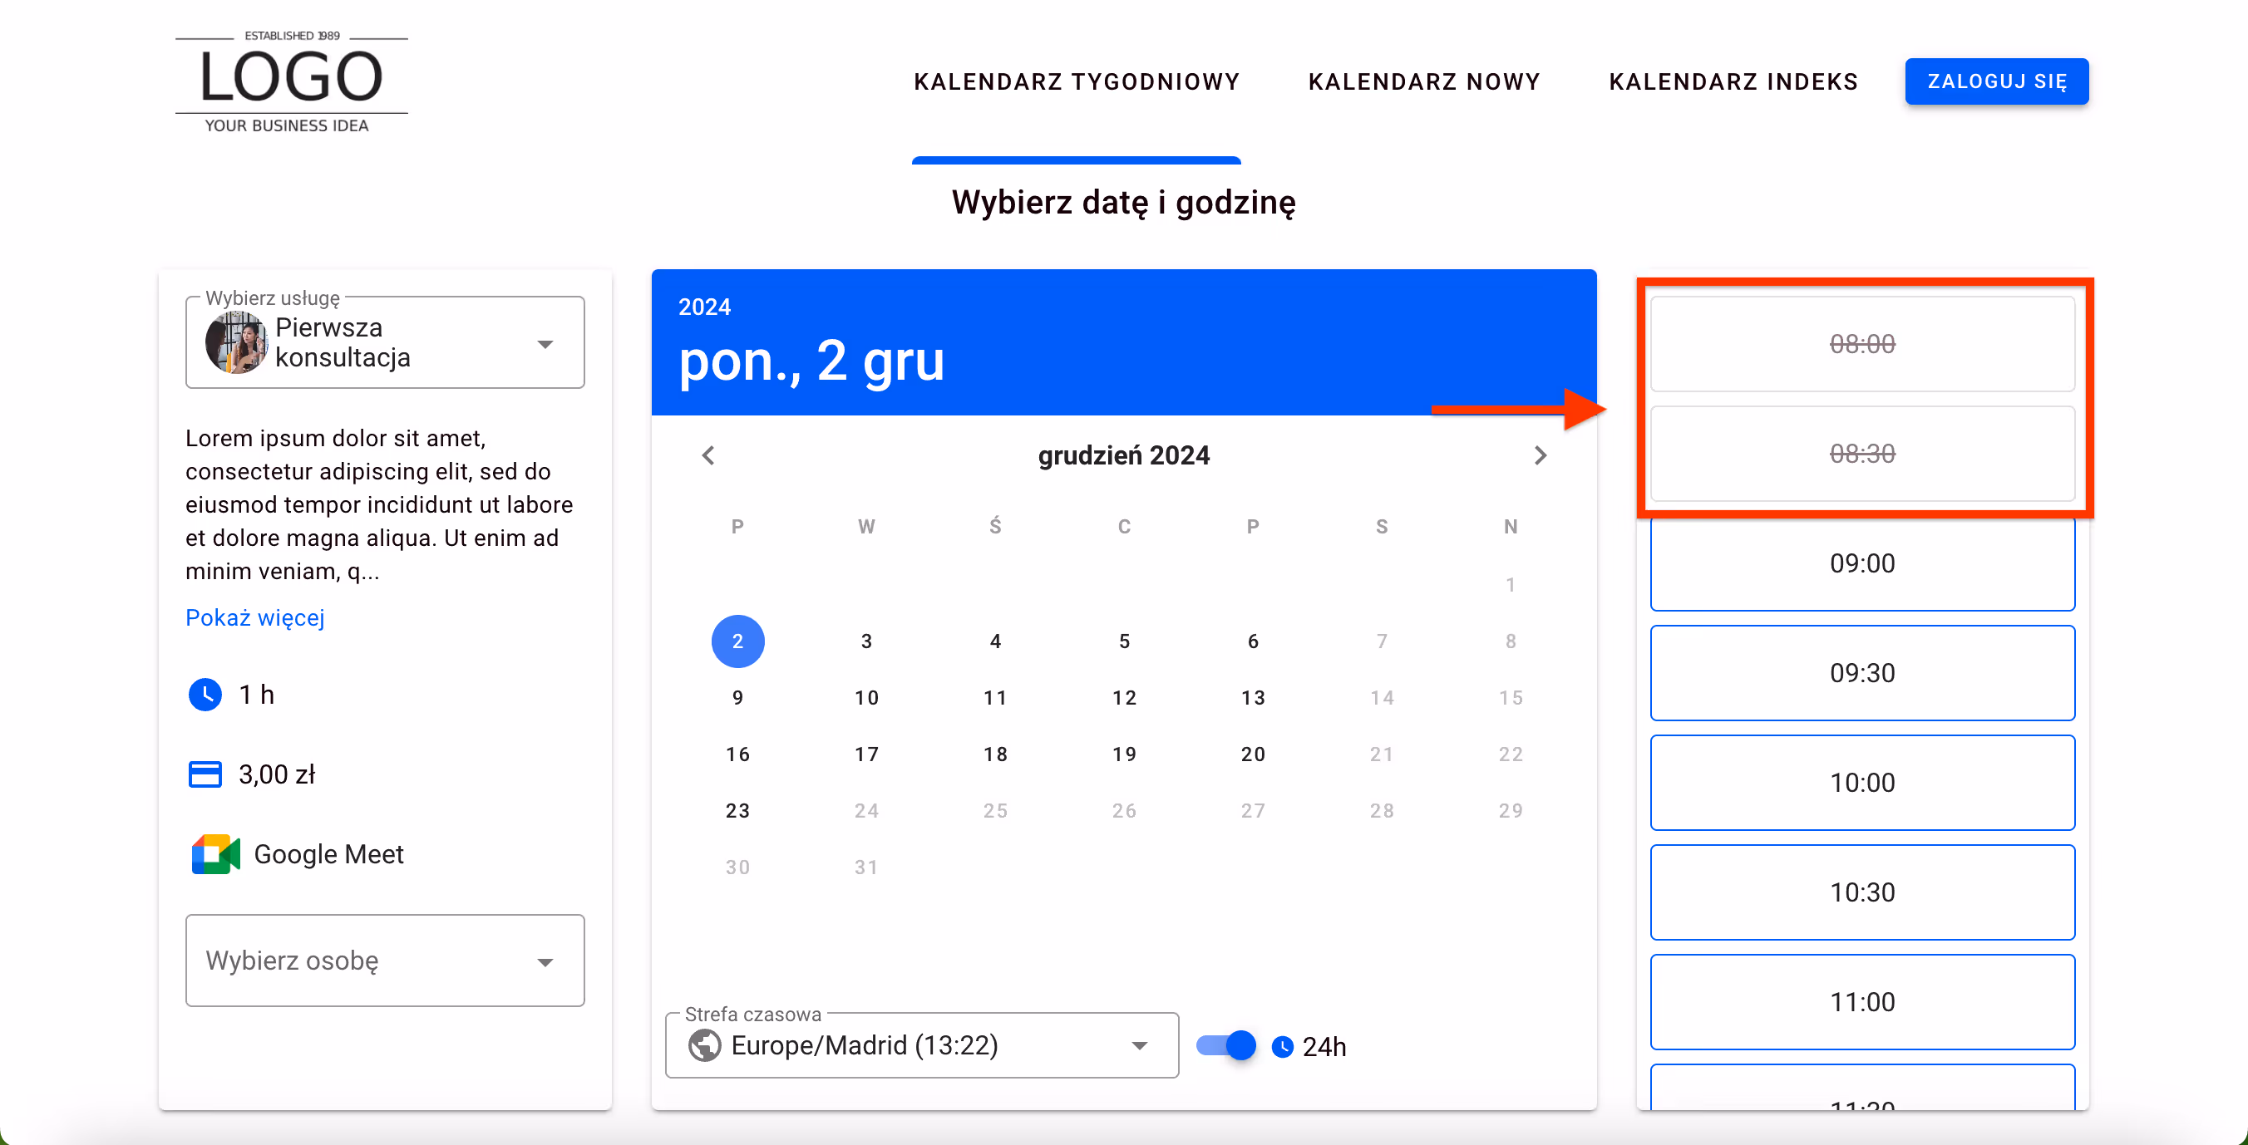The width and height of the screenshot is (2248, 1145).
Task: Select December 5 in the calendar
Action: 1124,641
